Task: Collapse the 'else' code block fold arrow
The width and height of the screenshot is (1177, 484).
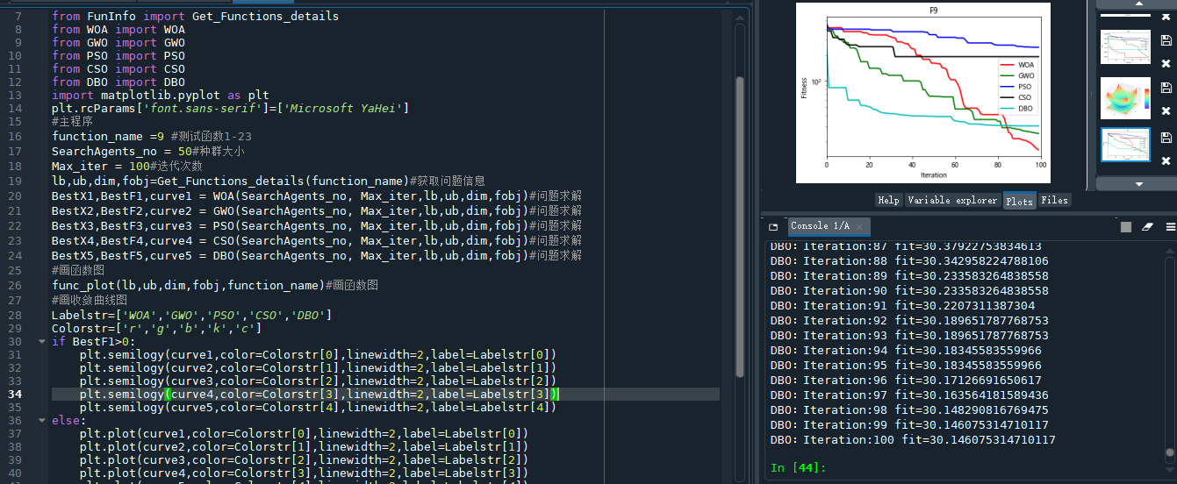Action: [x=43, y=421]
